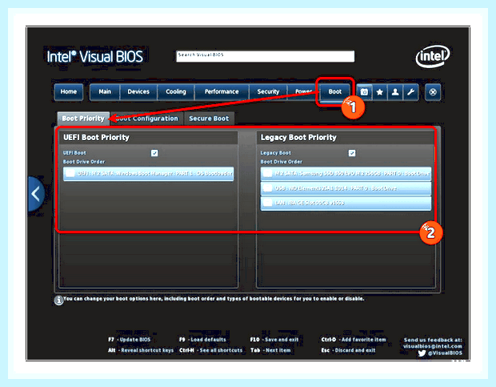Click the Intel logo

(x=433, y=57)
